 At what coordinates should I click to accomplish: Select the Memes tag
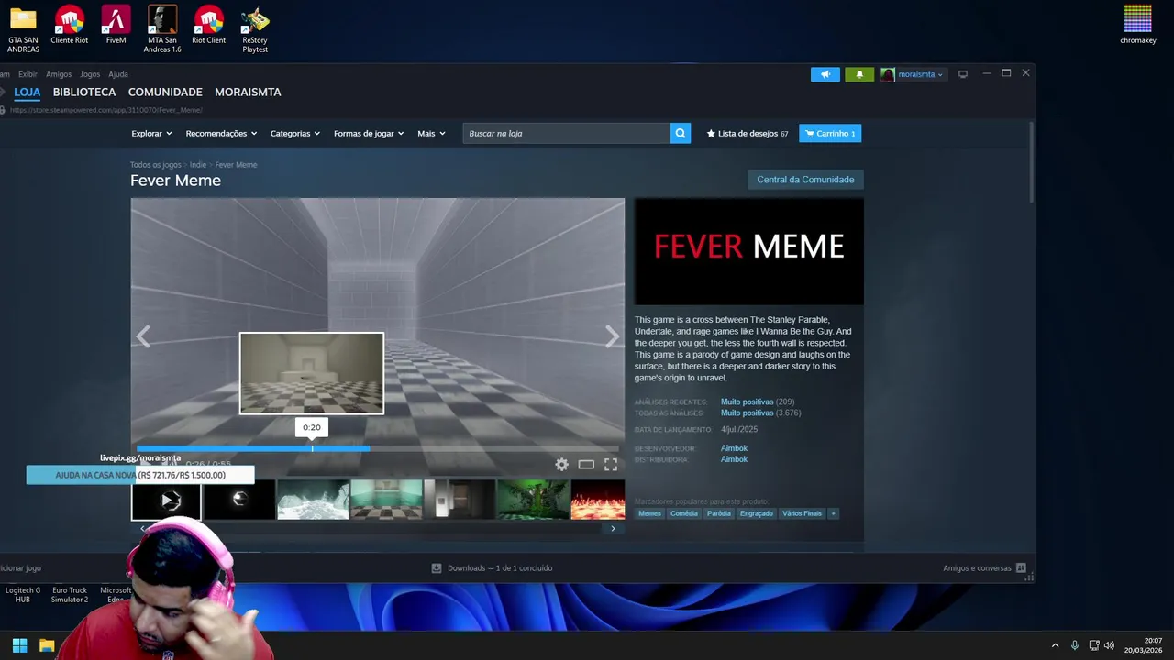click(649, 513)
